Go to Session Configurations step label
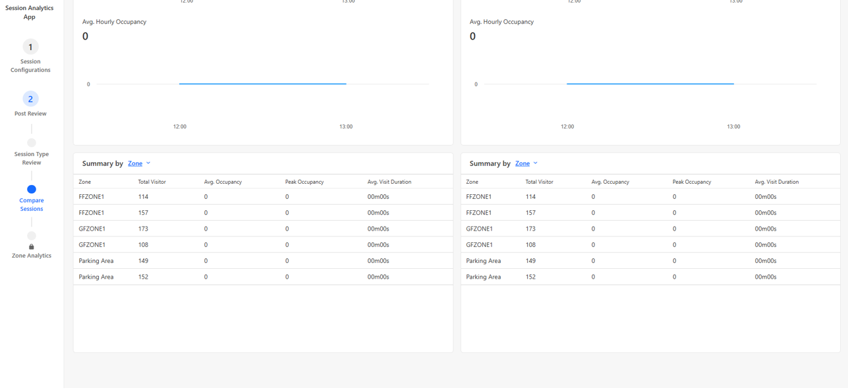 point(30,66)
